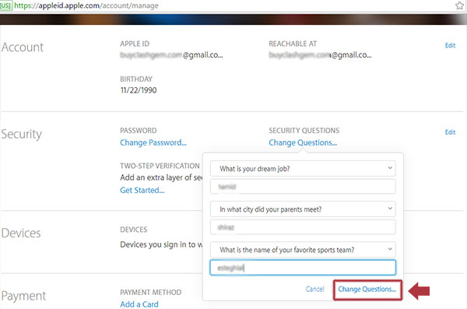Click the PAYMENT METHOD label
This screenshot has width=467, height=309.
pyautogui.click(x=151, y=293)
